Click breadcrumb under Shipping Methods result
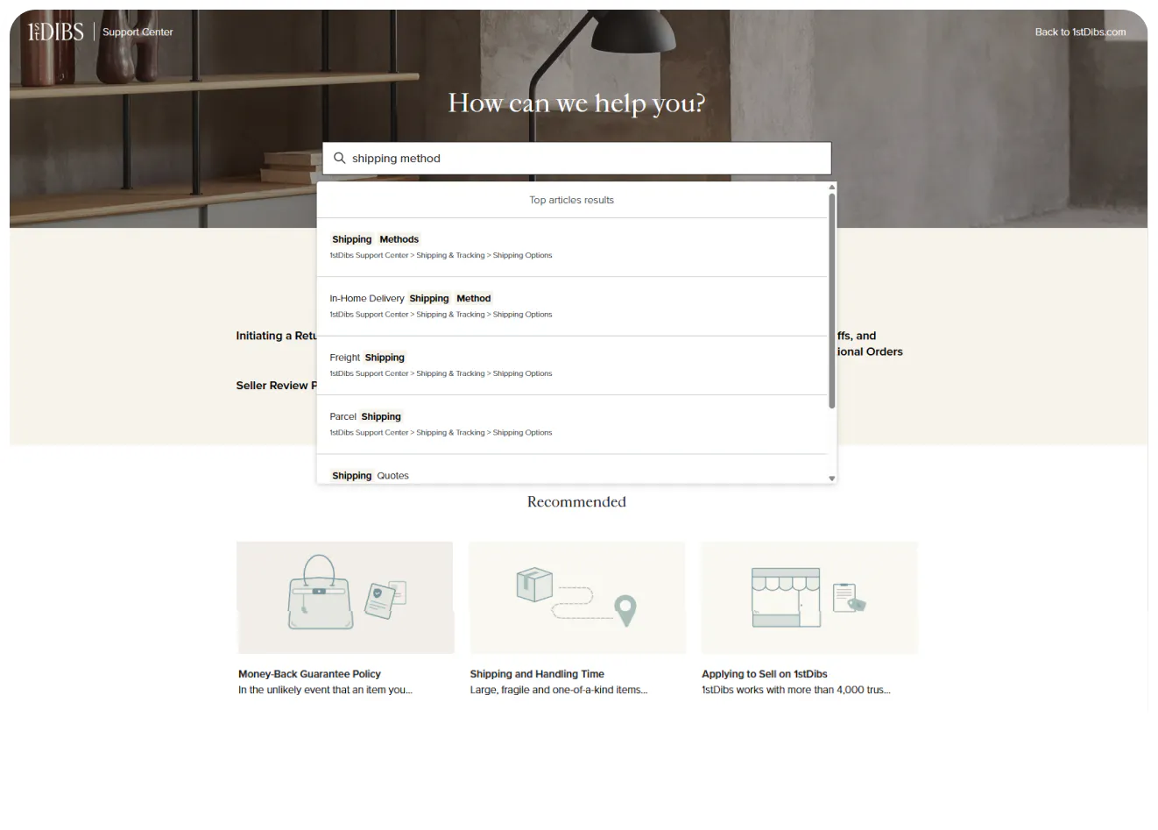 click(441, 255)
